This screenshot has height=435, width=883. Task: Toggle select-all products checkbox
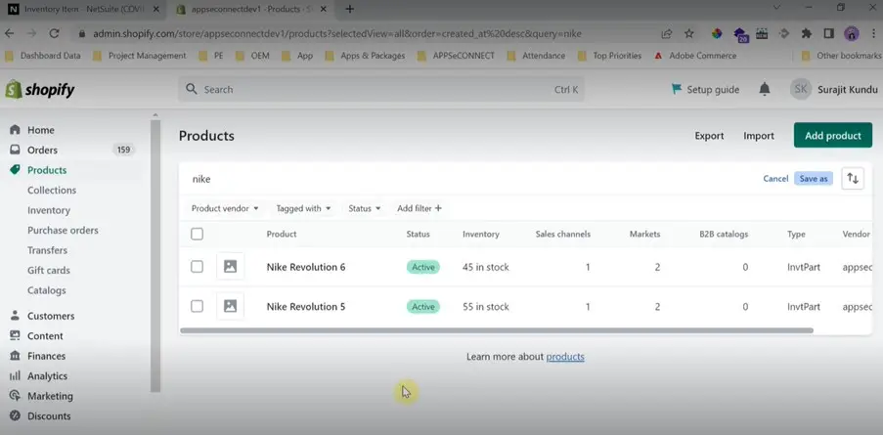[198, 234]
